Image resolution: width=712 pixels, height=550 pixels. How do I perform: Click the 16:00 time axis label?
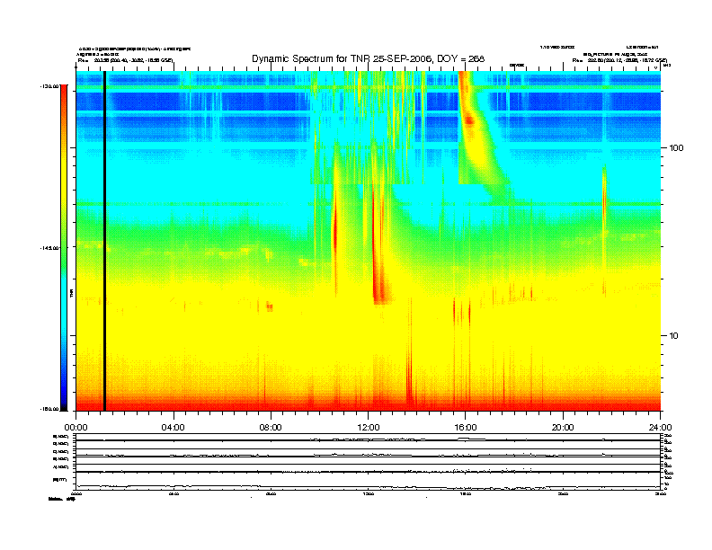(x=466, y=428)
